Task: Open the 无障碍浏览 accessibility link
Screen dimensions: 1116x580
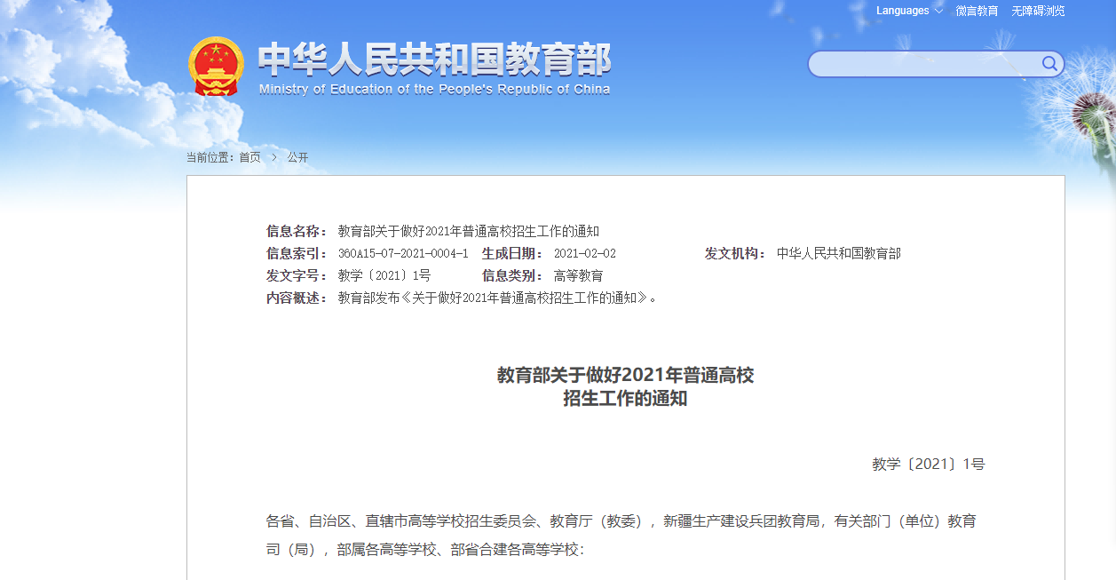Action: 1038,11
